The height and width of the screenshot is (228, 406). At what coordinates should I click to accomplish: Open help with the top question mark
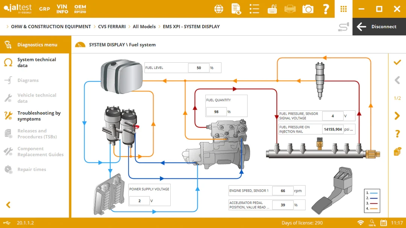[326, 9]
